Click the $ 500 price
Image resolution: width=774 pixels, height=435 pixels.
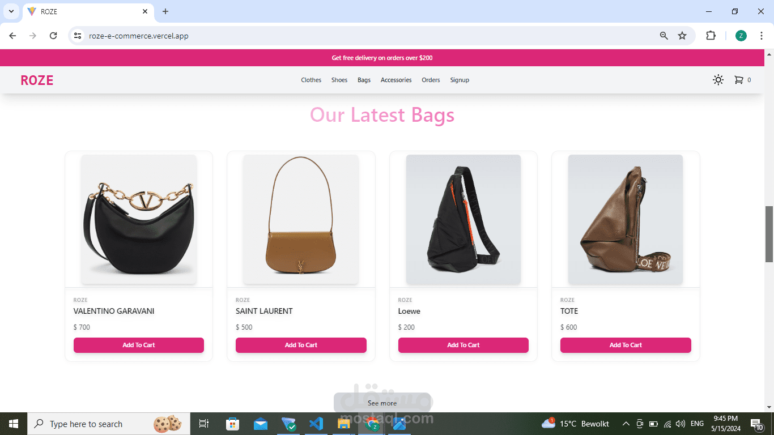[x=244, y=327]
